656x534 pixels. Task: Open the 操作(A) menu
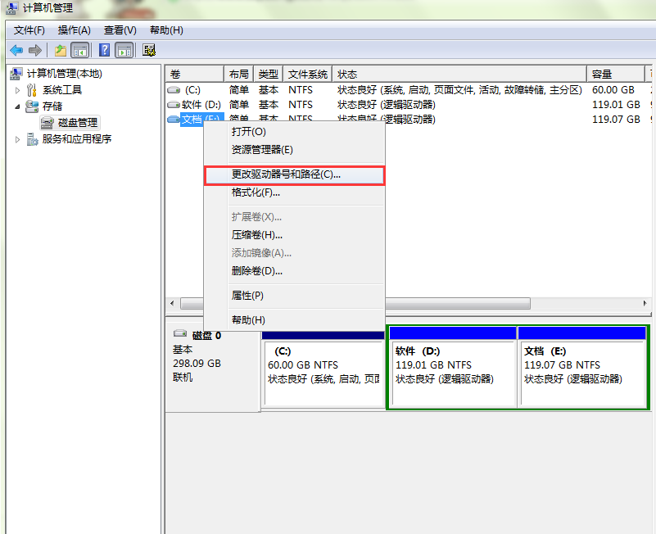tap(74, 30)
